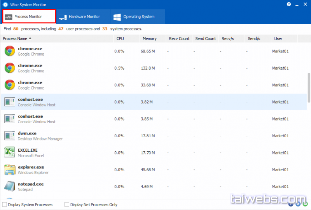This screenshot has width=311, height=210.
Task: Enable Display System Processes checkbox
Action: click(x=5, y=205)
